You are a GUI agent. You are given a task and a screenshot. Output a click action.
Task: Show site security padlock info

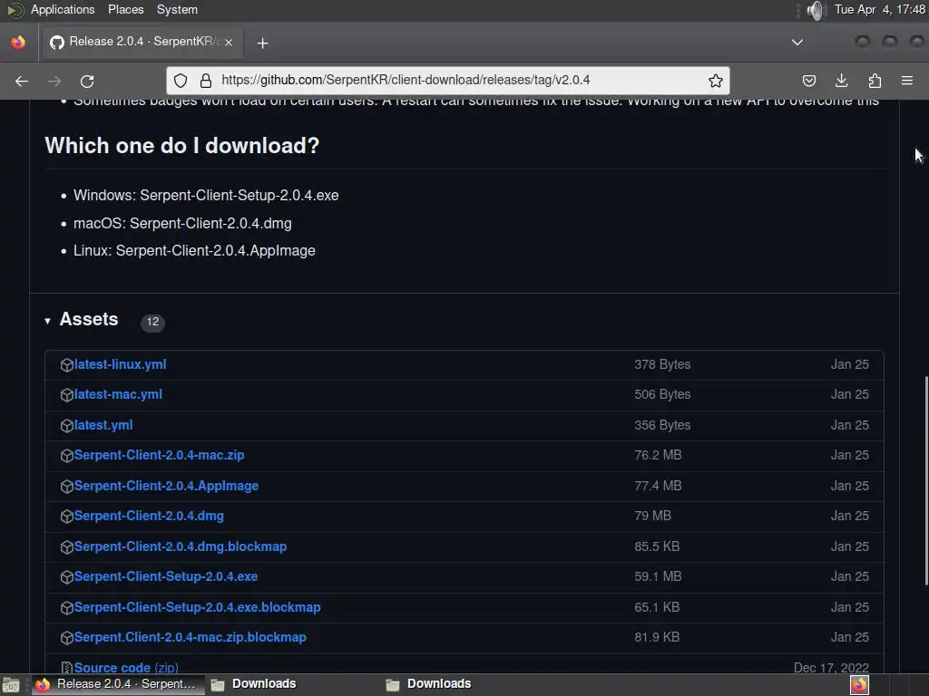tap(206, 81)
